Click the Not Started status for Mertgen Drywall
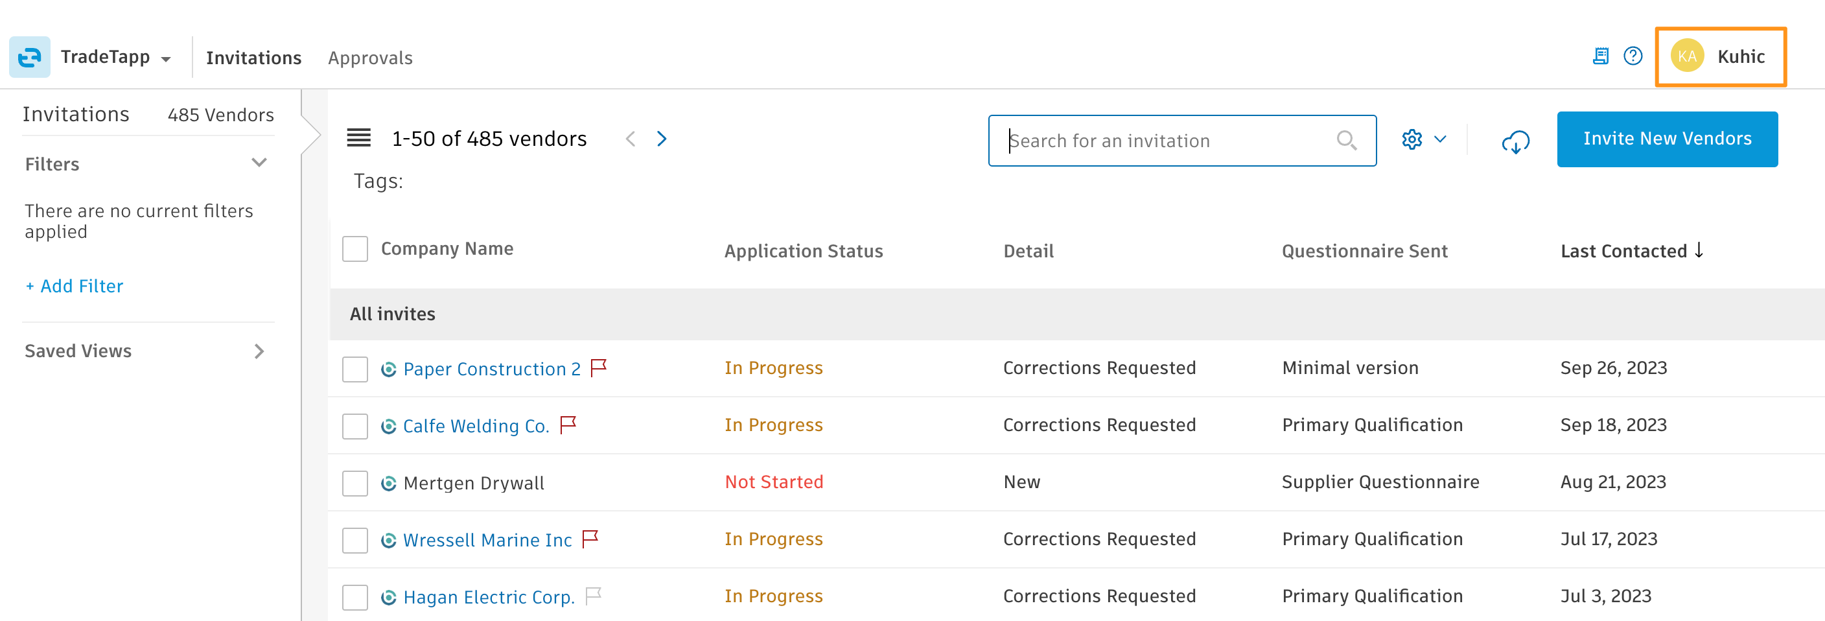The width and height of the screenshot is (1825, 621). click(774, 482)
